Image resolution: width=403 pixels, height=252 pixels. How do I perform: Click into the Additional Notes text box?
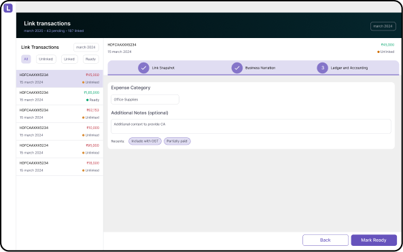coord(251,126)
